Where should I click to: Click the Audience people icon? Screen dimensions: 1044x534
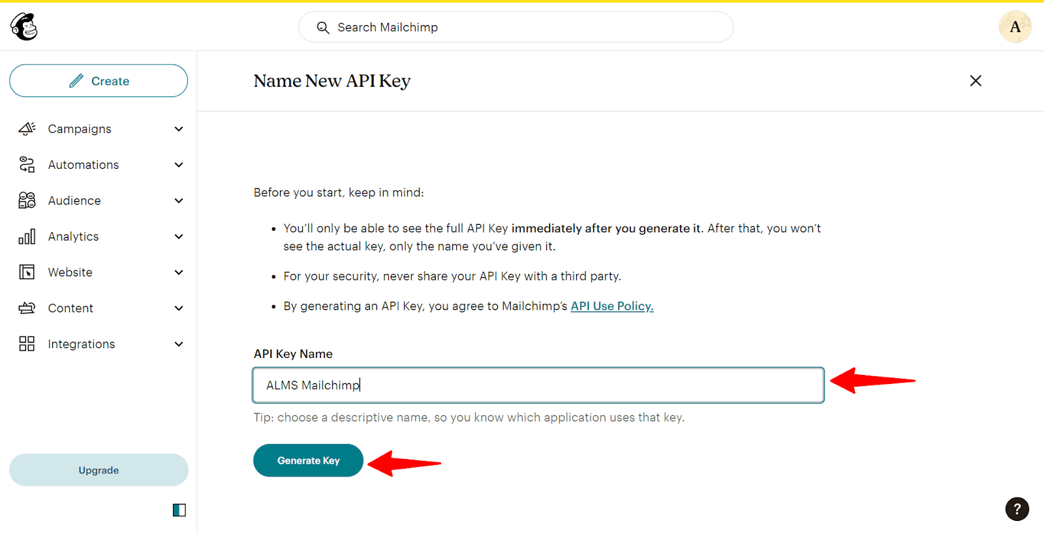[27, 200]
